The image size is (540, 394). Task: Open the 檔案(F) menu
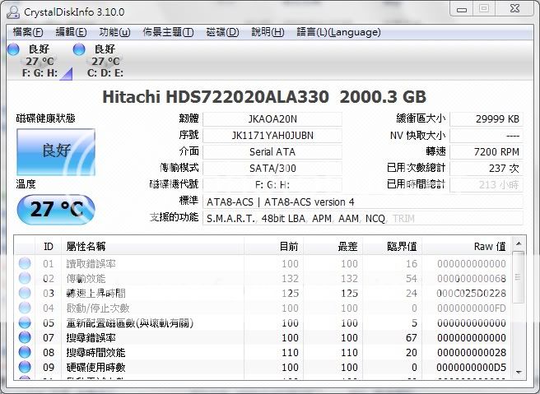pyautogui.click(x=28, y=32)
